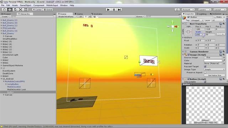Open the Cloud services icon
The image size is (228, 128).
point(177,10)
